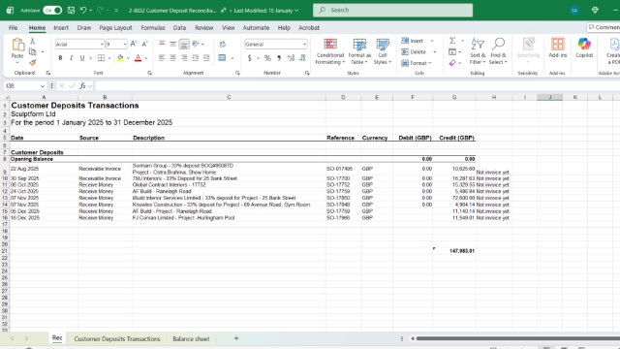Click the Increase Indent icon
620x349 pixels.
click(x=206, y=58)
